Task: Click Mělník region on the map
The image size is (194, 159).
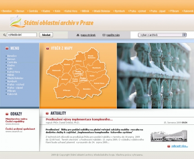Action: 79,61
